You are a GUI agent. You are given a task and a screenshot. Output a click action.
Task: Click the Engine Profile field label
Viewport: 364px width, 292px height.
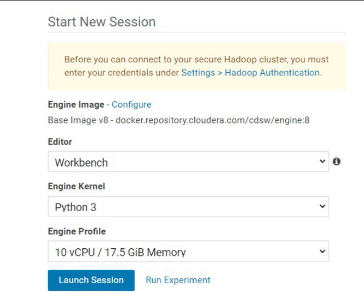click(77, 231)
